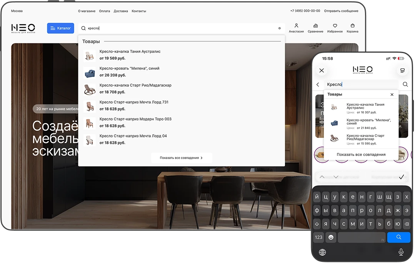Click the к key on the keyboard
This screenshot has height=263, width=415.
pos(344,197)
